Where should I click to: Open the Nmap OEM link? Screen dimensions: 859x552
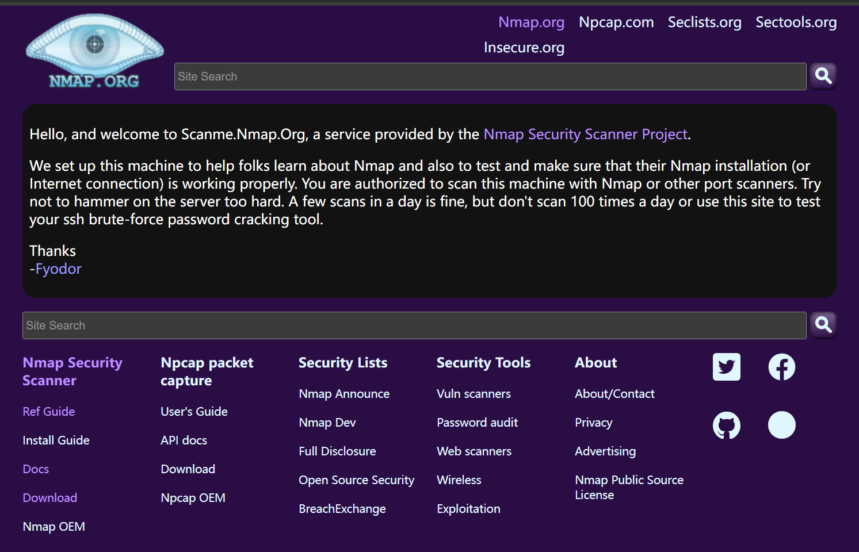(54, 527)
